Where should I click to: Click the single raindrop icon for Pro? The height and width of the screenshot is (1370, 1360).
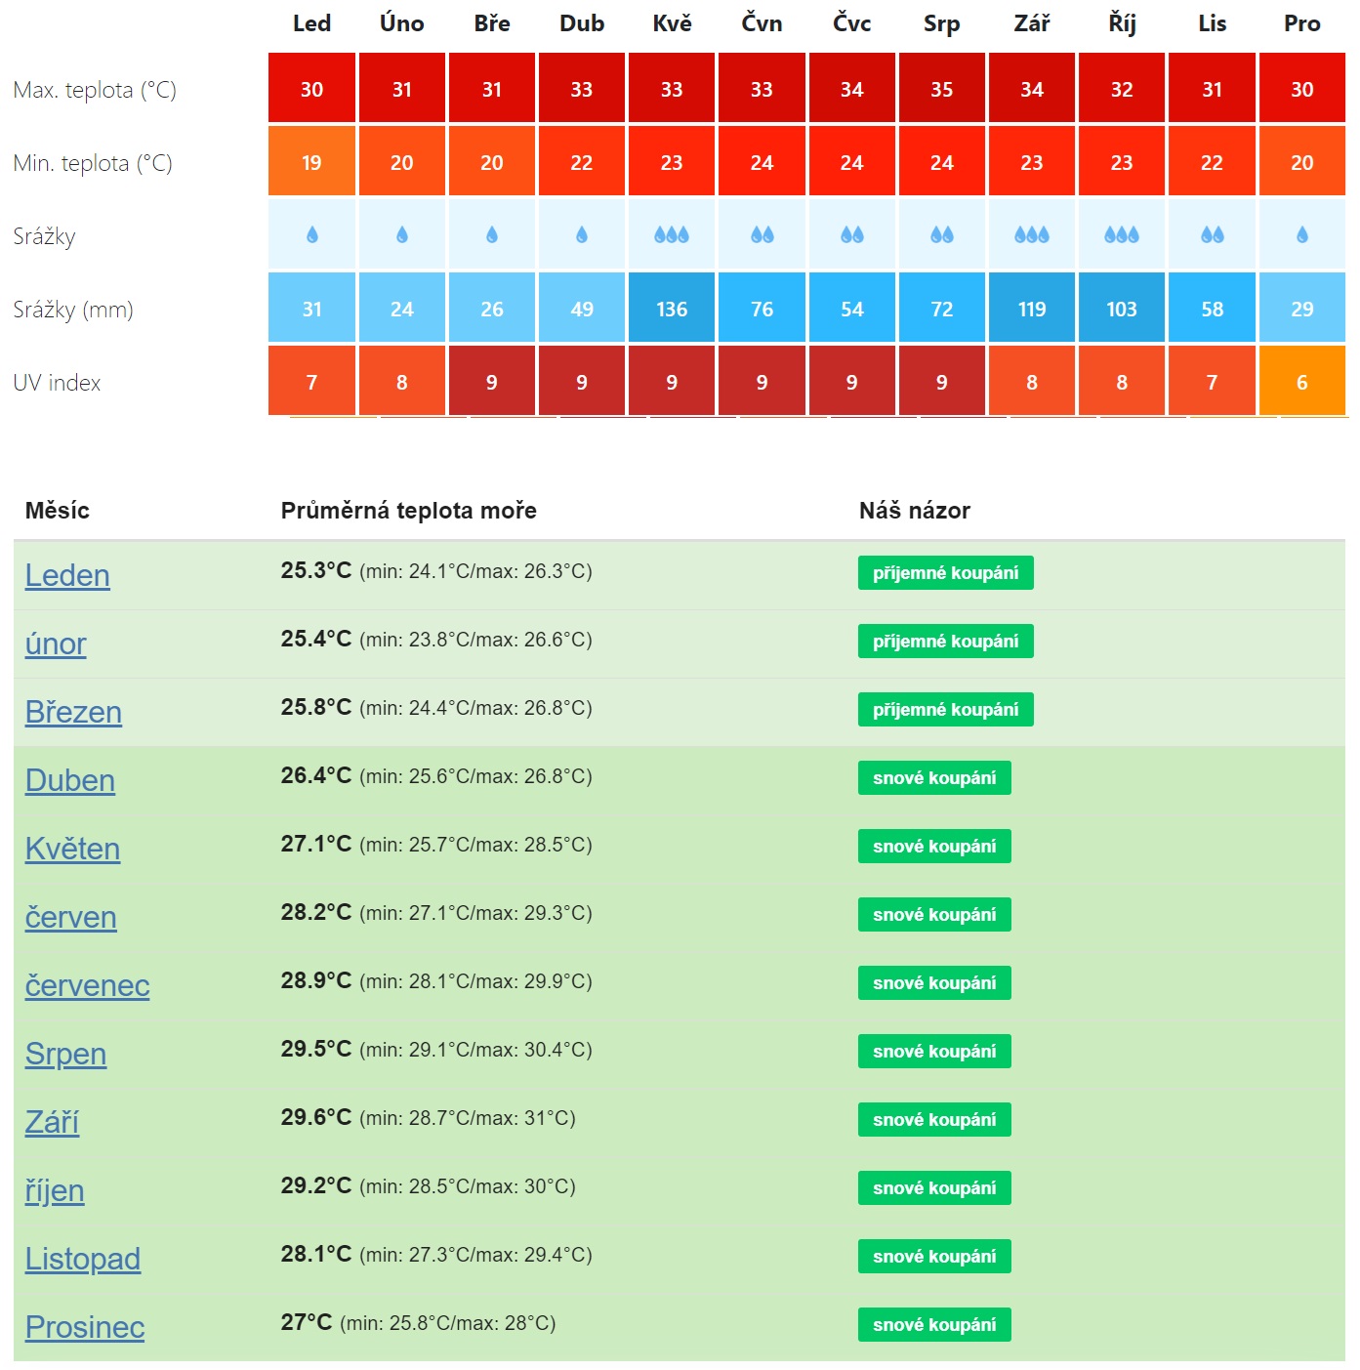[x=1301, y=235]
